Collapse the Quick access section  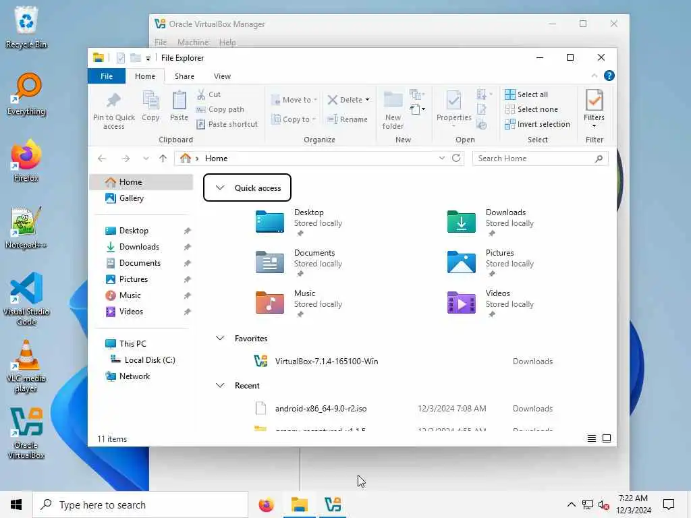pos(220,188)
